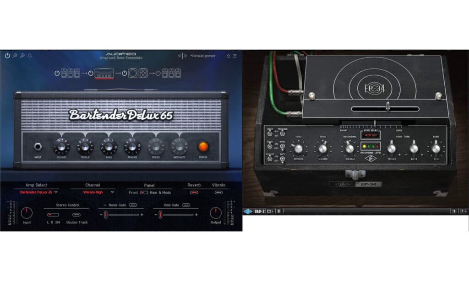
Task: Switch the Panel toggle between Front and Rear
Action: tap(144, 193)
